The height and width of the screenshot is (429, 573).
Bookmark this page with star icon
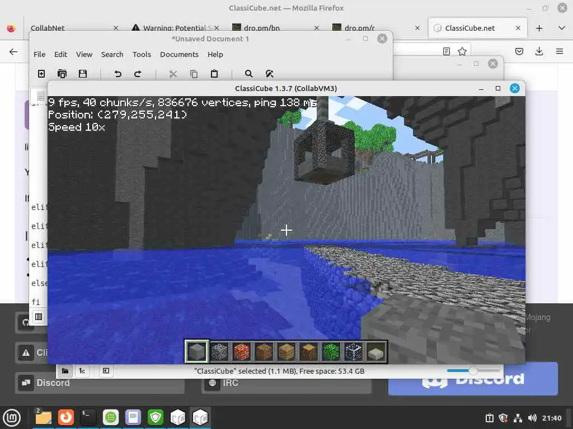pyautogui.click(x=462, y=51)
